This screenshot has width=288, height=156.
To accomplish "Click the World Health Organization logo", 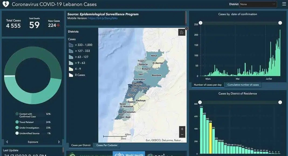I will pyautogui.click(x=129, y=154).
